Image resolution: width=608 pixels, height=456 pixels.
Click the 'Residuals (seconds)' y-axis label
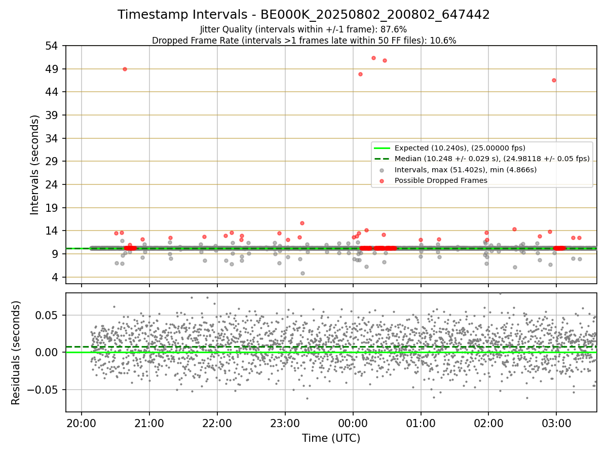16,353
